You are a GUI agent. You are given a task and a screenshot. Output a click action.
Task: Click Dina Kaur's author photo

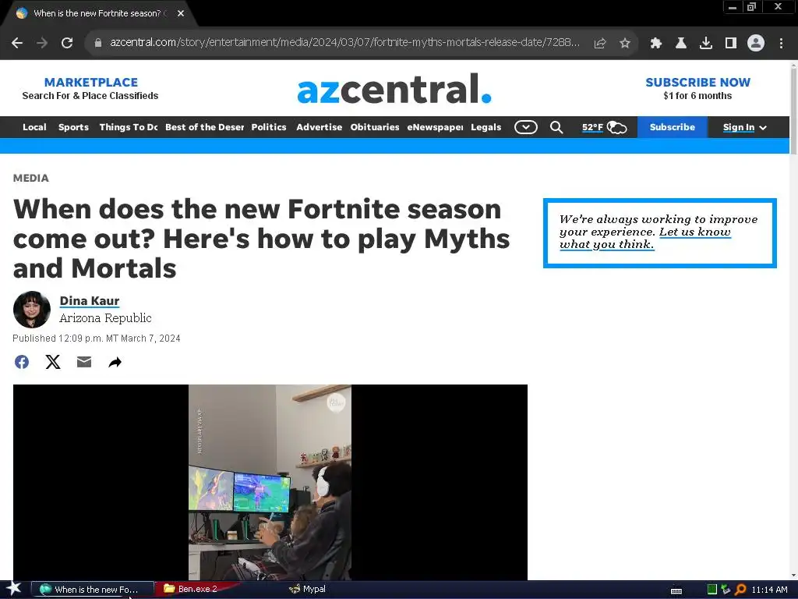coord(31,310)
